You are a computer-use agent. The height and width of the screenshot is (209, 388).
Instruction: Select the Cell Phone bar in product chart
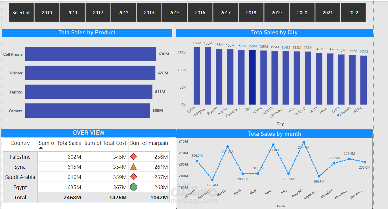click(91, 54)
